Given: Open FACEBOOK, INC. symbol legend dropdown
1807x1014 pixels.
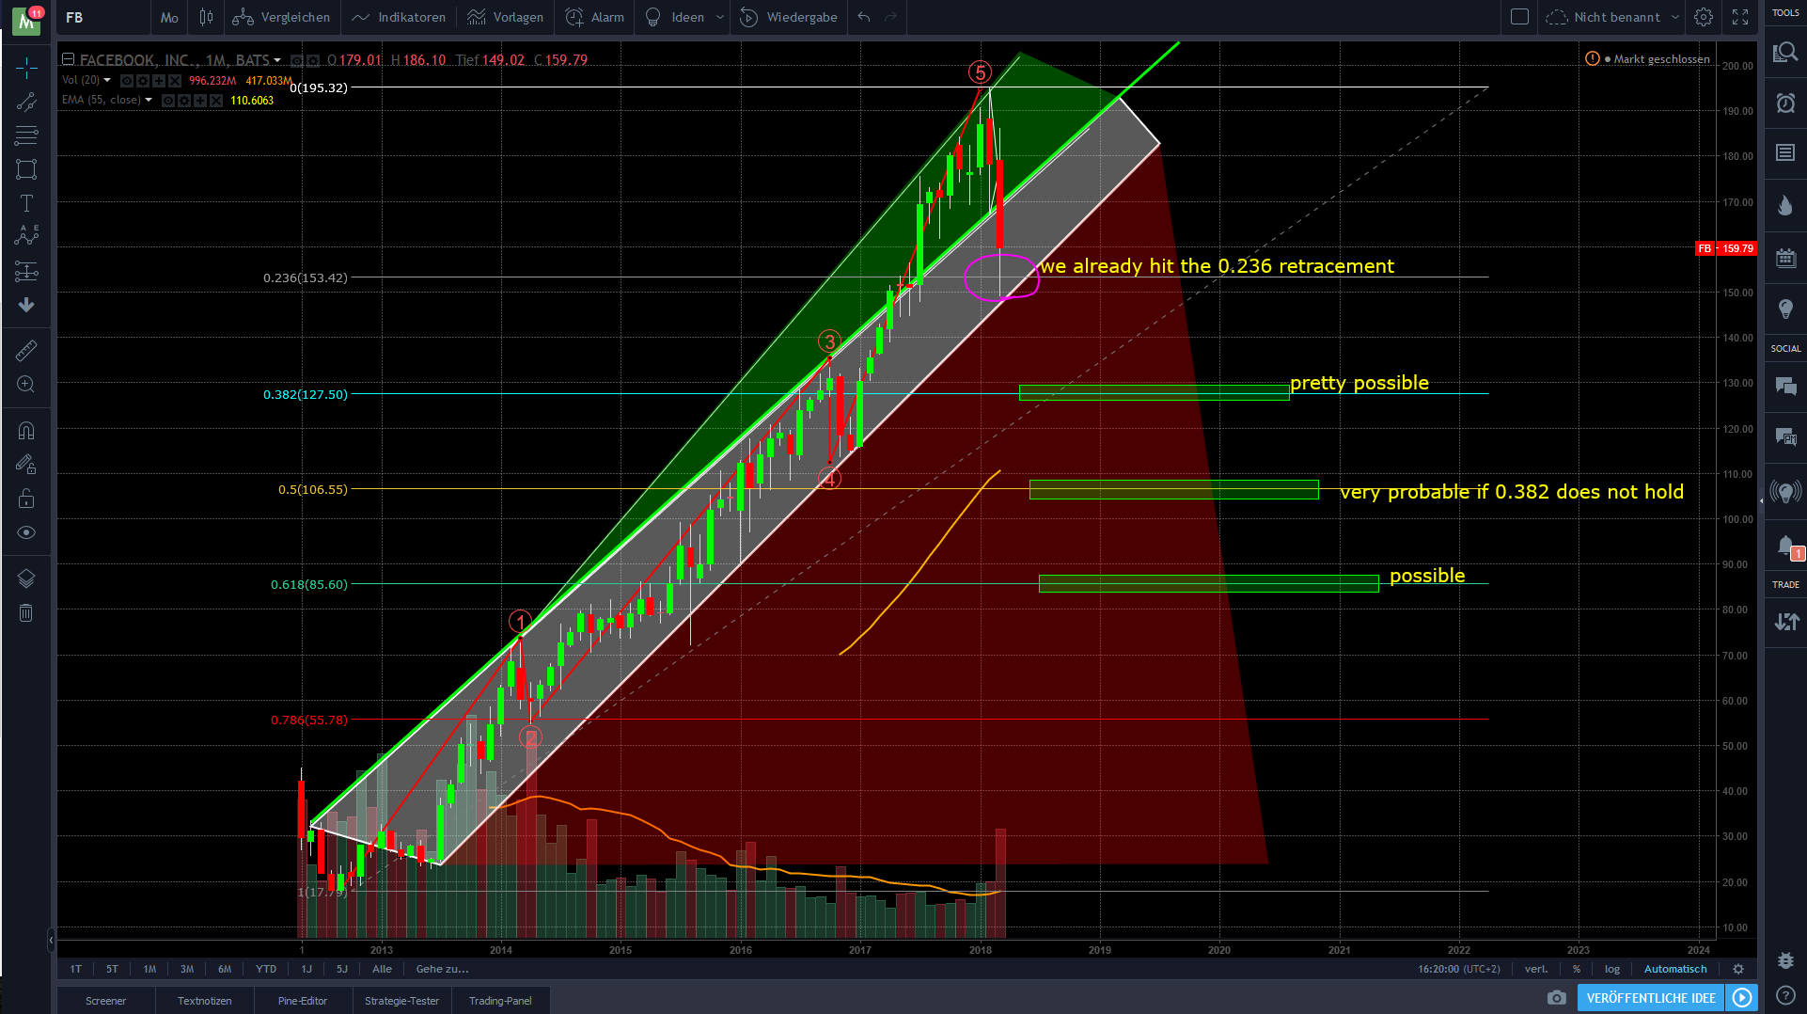Looking at the screenshot, I should (x=277, y=60).
